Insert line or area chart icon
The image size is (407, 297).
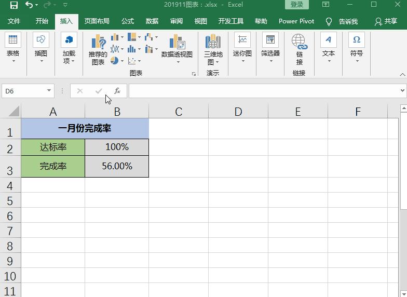pos(115,49)
